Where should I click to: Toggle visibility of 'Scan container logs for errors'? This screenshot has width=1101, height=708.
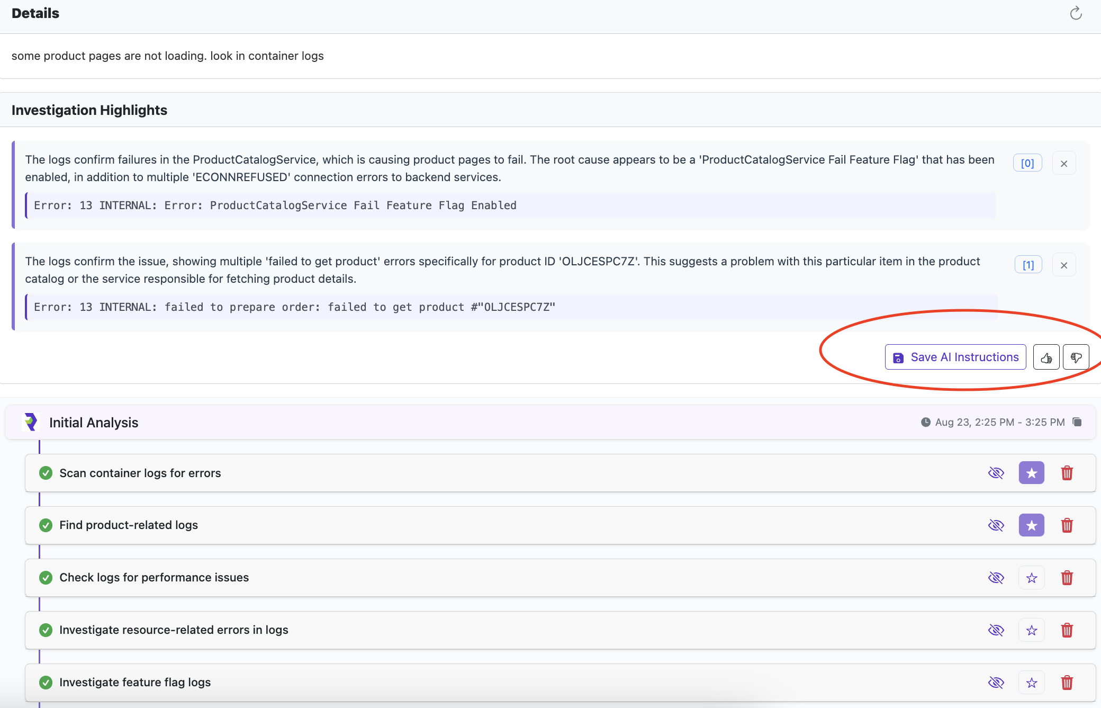click(996, 473)
